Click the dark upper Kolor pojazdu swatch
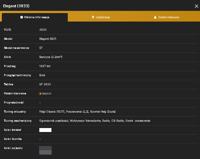Viewport: 200px width, 159px height. point(45,148)
